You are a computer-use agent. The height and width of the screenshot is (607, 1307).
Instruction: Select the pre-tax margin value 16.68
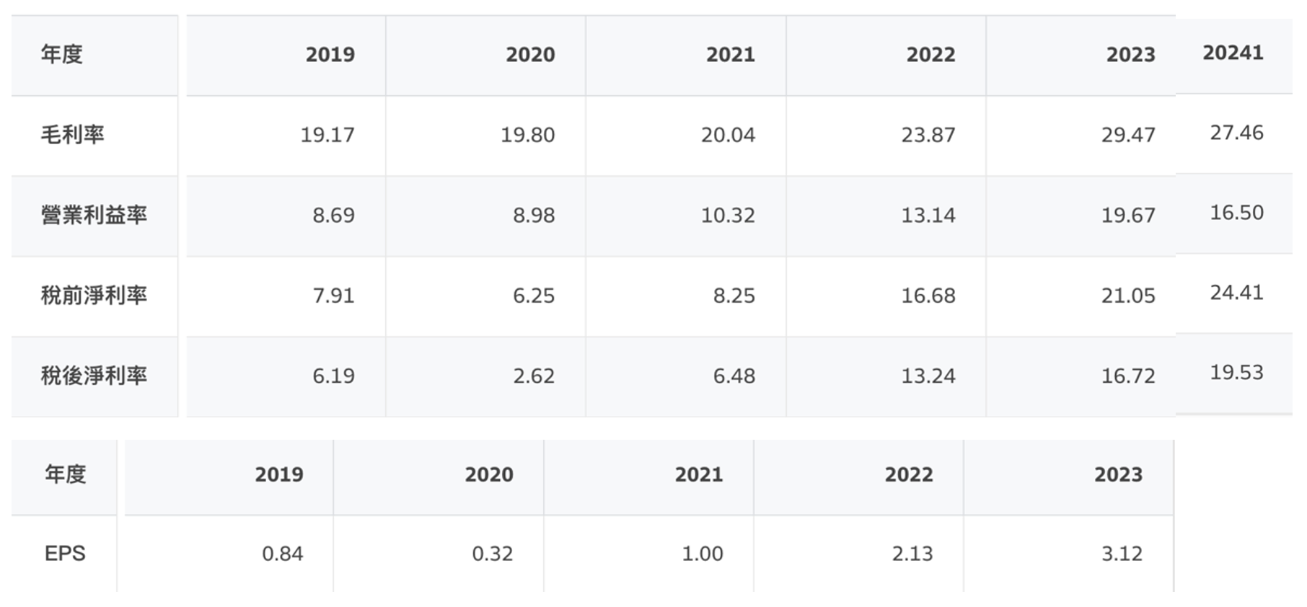928,296
